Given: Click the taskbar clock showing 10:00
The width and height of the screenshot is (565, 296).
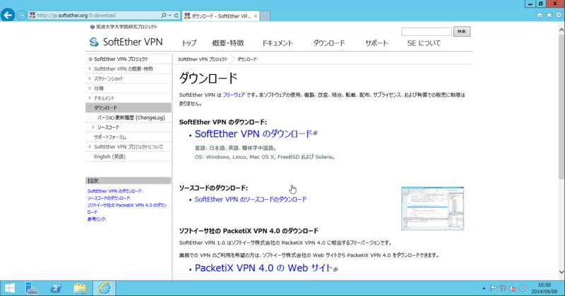Looking at the screenshot, I should point(544,288).
